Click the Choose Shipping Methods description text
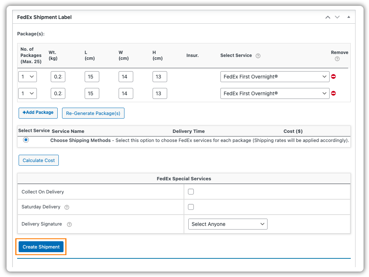 (200, 141)
